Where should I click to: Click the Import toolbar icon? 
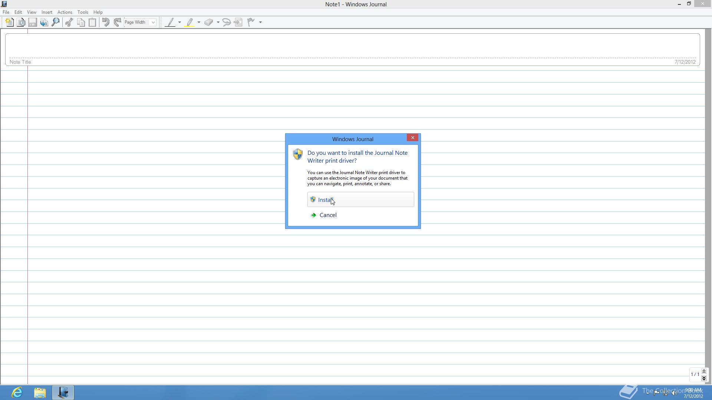[44, 22]
